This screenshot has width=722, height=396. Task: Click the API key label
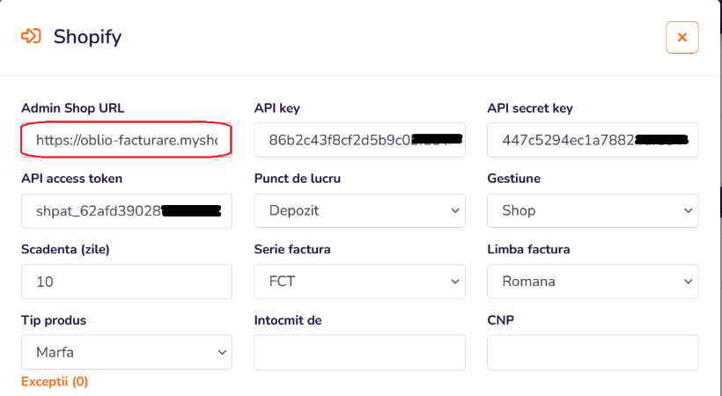pyautogui.click(x=276, y=108)
